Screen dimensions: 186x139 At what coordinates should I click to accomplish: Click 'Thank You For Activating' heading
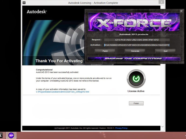pyautogui.click(x=59, y=61)
